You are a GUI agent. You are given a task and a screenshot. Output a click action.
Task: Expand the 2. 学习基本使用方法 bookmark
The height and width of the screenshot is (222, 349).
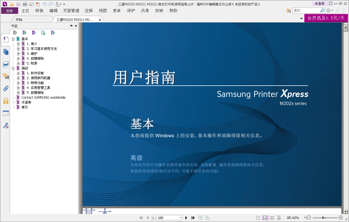[x=18, y=49]
